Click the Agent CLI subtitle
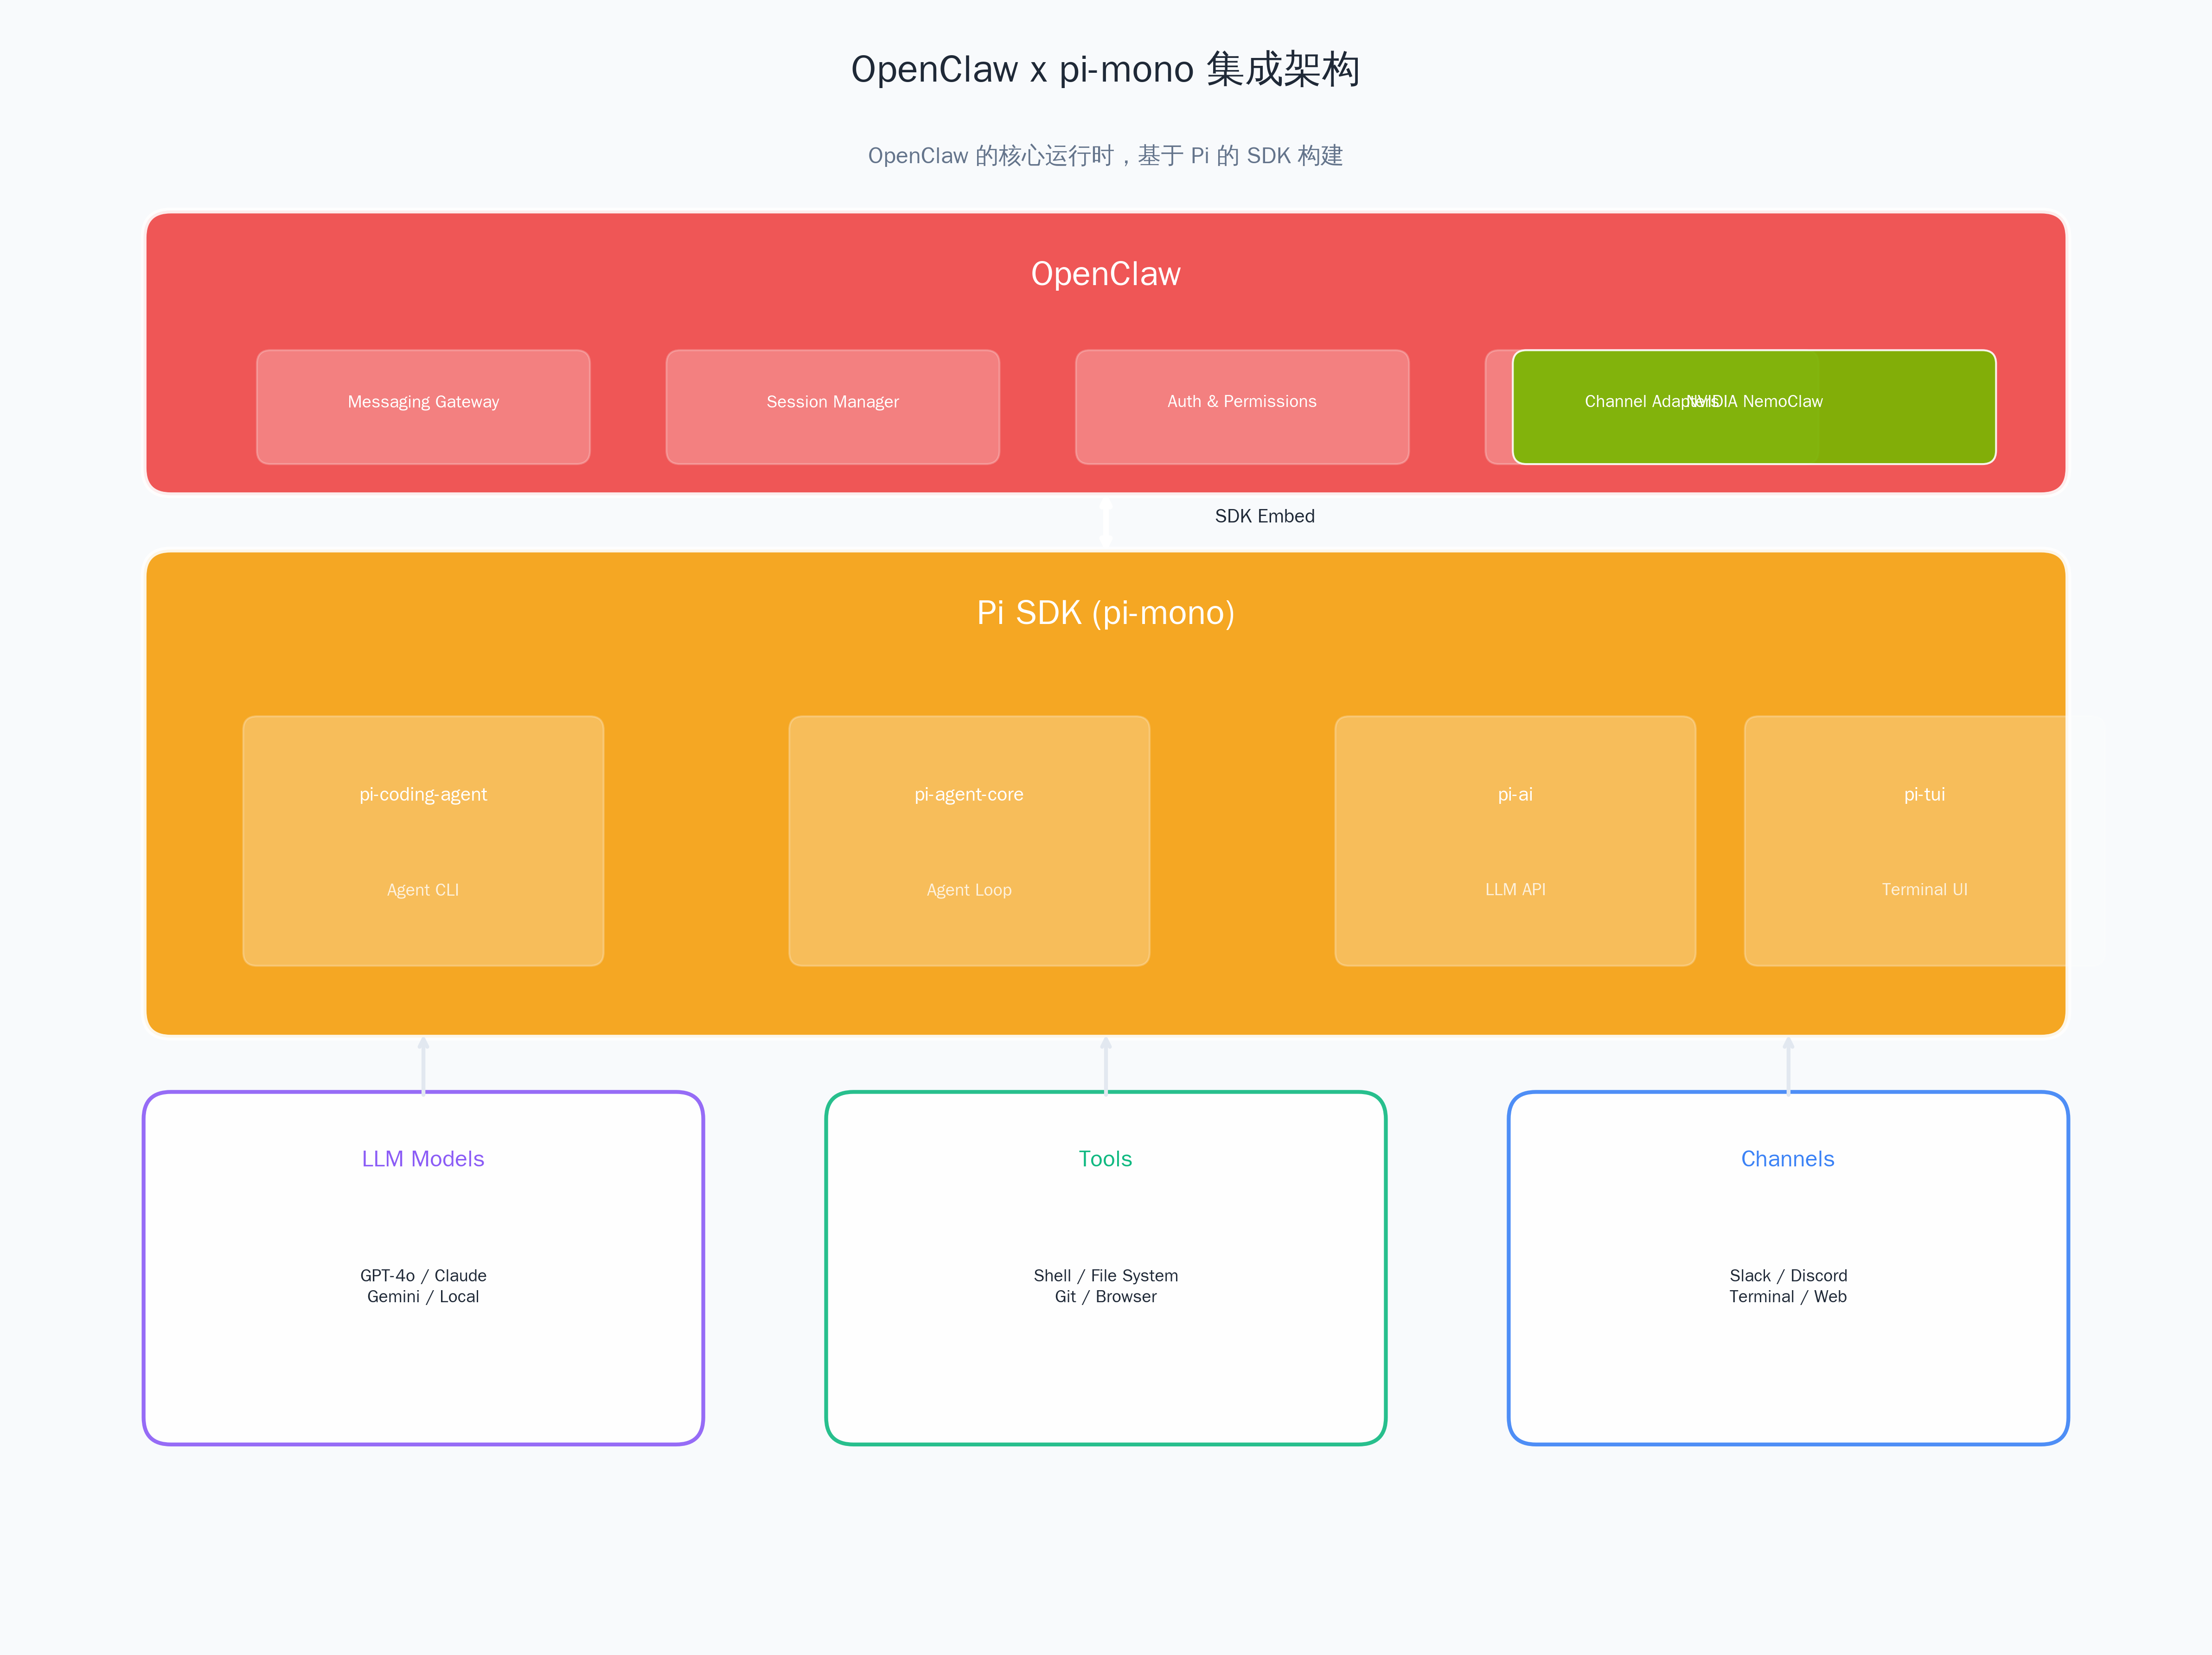Screen dimensions: 2212x1655 point(423,890)
